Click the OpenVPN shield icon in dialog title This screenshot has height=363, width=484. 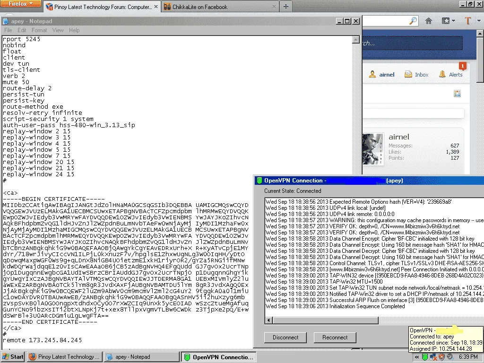[259, 181]
